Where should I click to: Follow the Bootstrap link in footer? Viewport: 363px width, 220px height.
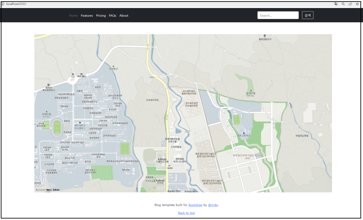196,205
